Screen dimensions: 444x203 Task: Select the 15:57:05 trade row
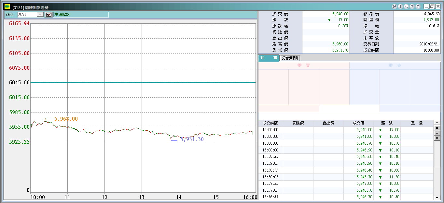[x=346, y=190]
